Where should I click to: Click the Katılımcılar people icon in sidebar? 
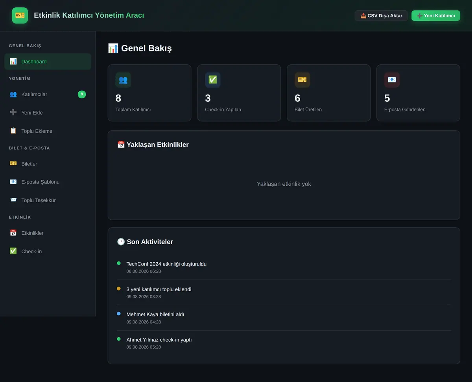13,94
